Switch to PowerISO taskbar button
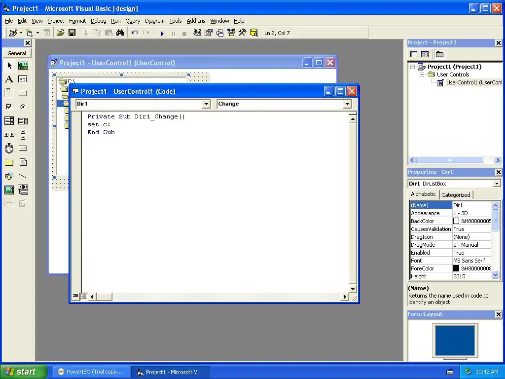Viewport: 505px width, 379px height. point(91,372)
